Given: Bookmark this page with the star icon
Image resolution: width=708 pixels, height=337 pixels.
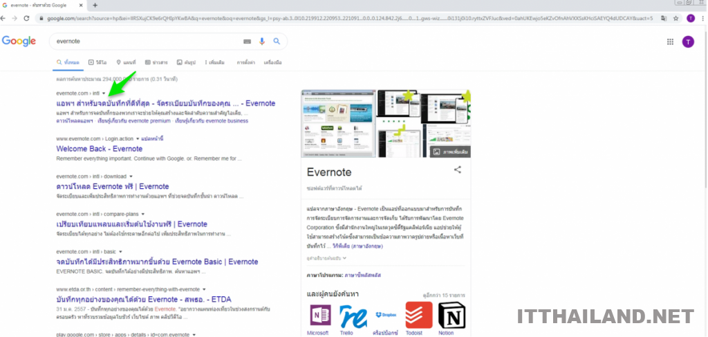Looking at the screenshot, I should tap(676, 19).
